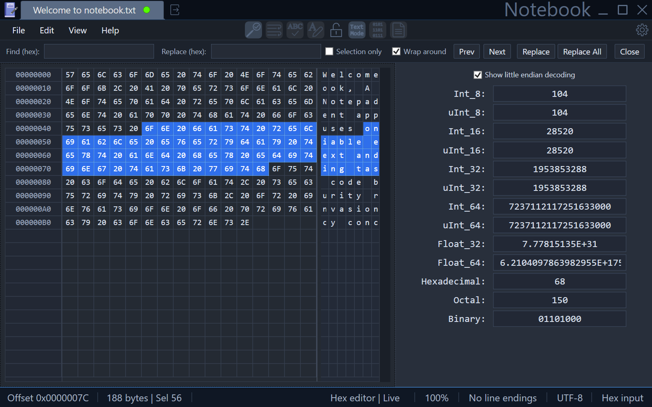Uncheck Wrap around option

point(396,51)
